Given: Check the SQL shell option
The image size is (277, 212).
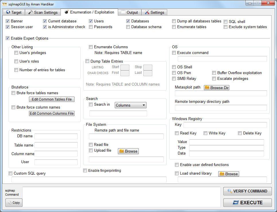Looking at the screenshot, I should click(226, 22).
